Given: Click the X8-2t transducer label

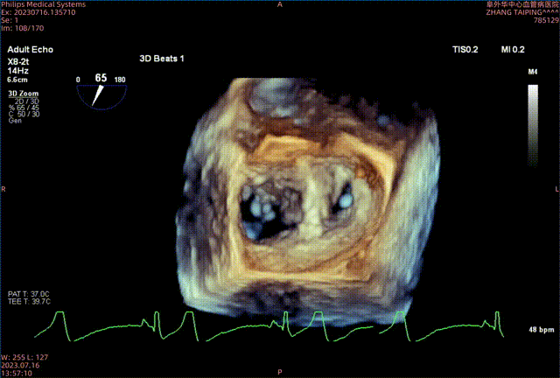Looking at the screenshot, I should click(x=20, y=59).
